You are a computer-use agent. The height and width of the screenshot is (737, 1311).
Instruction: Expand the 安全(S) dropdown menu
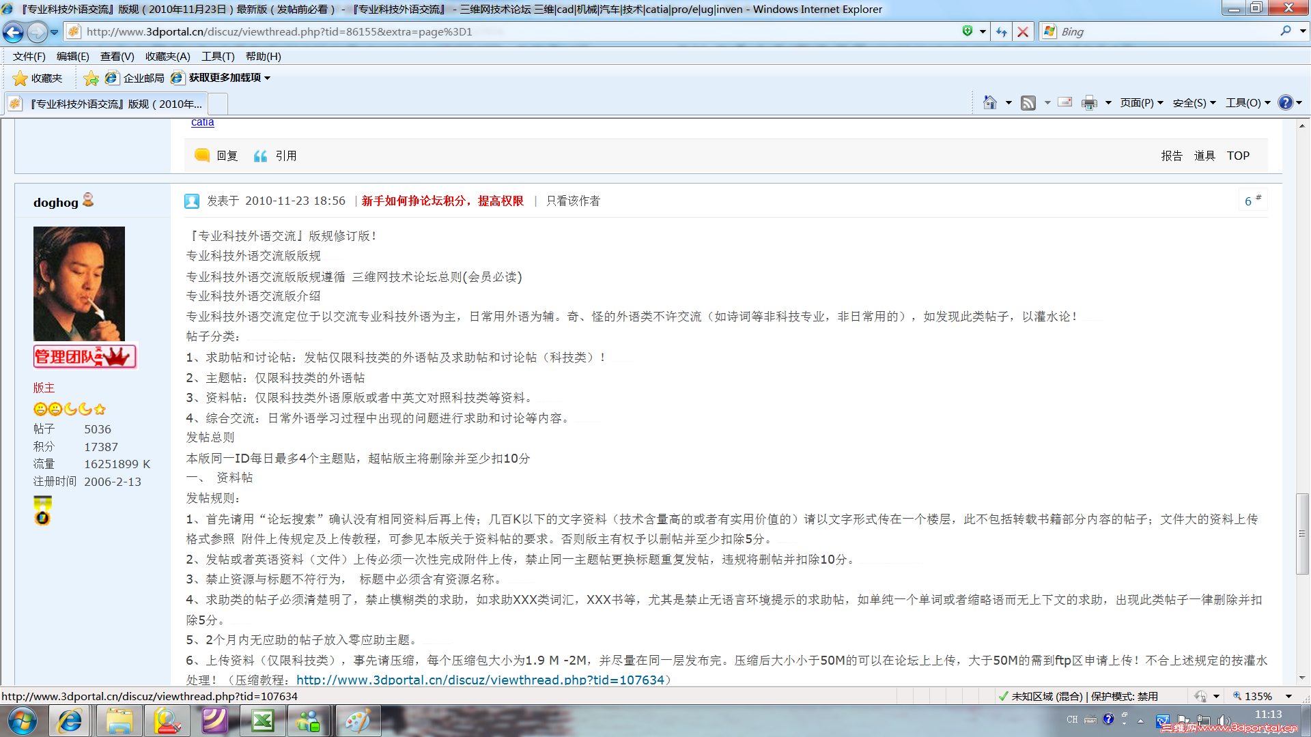pos(1194,102)
